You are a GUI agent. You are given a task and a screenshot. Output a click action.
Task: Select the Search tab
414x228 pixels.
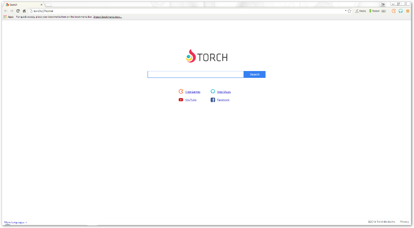(x=23, y=5)
